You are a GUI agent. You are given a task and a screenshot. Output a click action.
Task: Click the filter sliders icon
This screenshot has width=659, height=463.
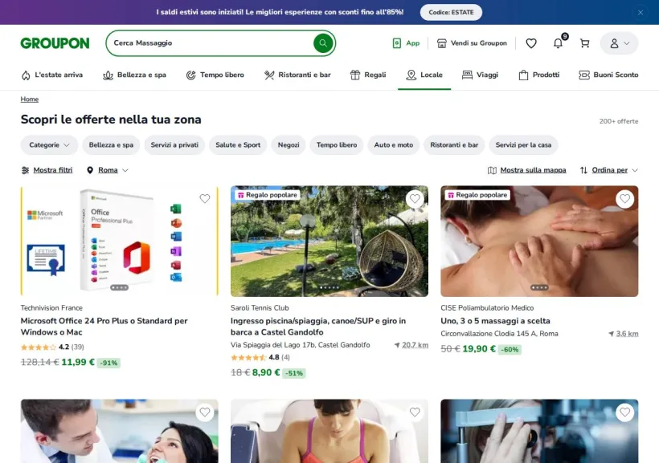click(x=25, y=170)
